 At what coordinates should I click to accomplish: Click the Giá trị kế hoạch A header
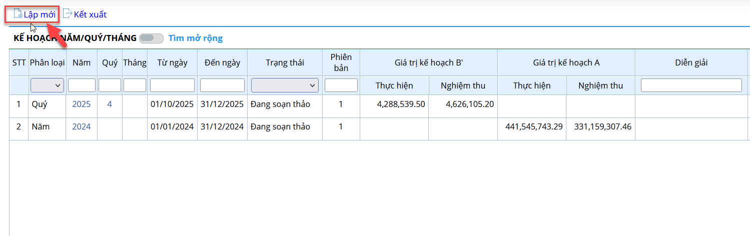tap(566, 62)
